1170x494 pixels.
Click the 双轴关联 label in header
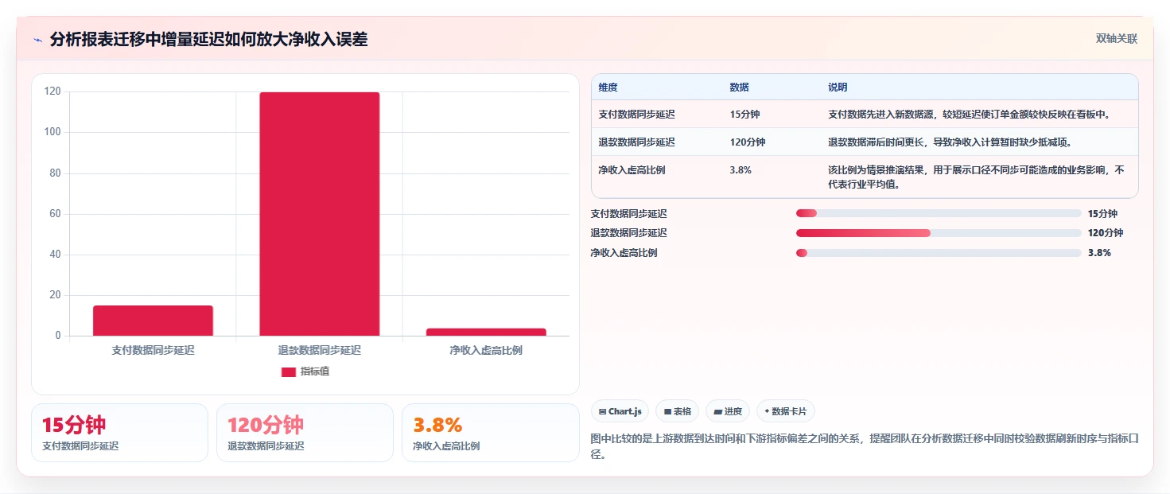1116,39
